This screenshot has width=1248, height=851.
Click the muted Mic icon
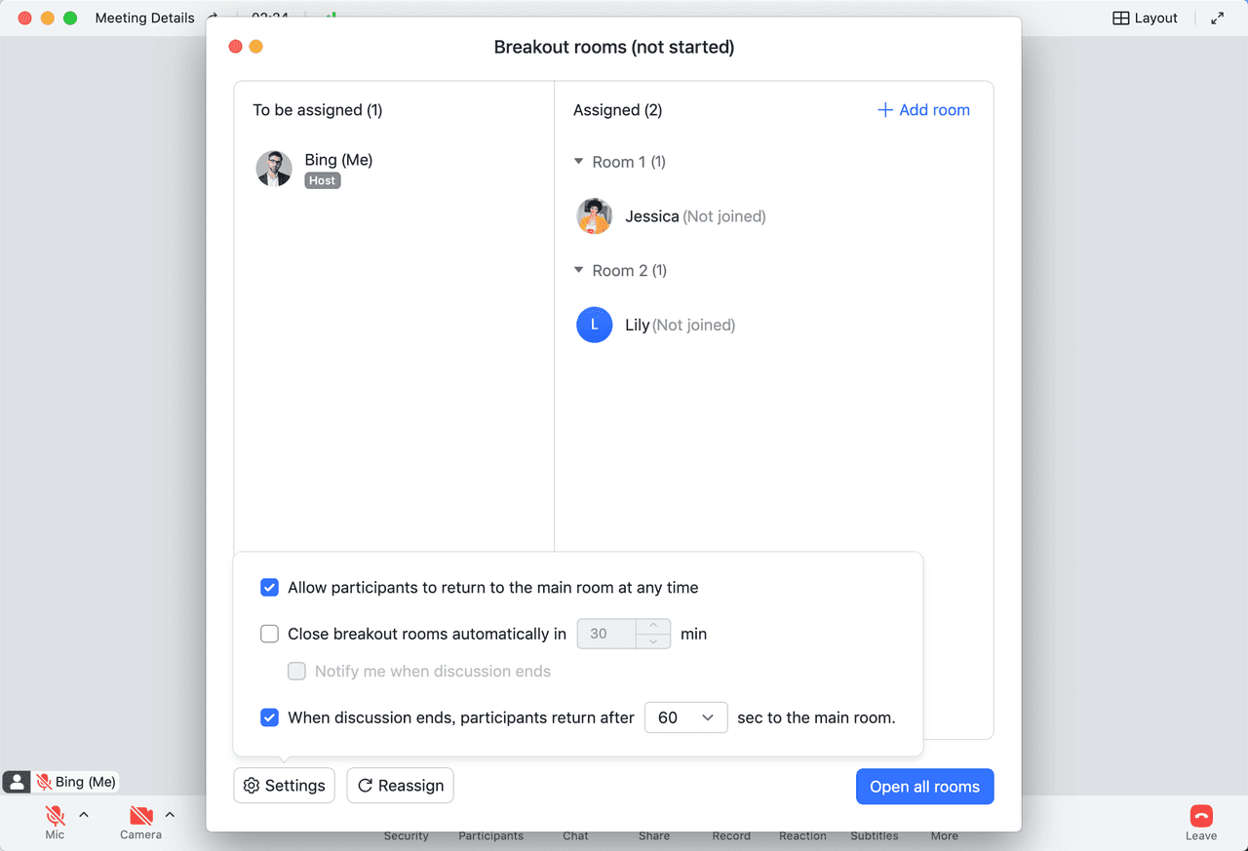(56, 815)
